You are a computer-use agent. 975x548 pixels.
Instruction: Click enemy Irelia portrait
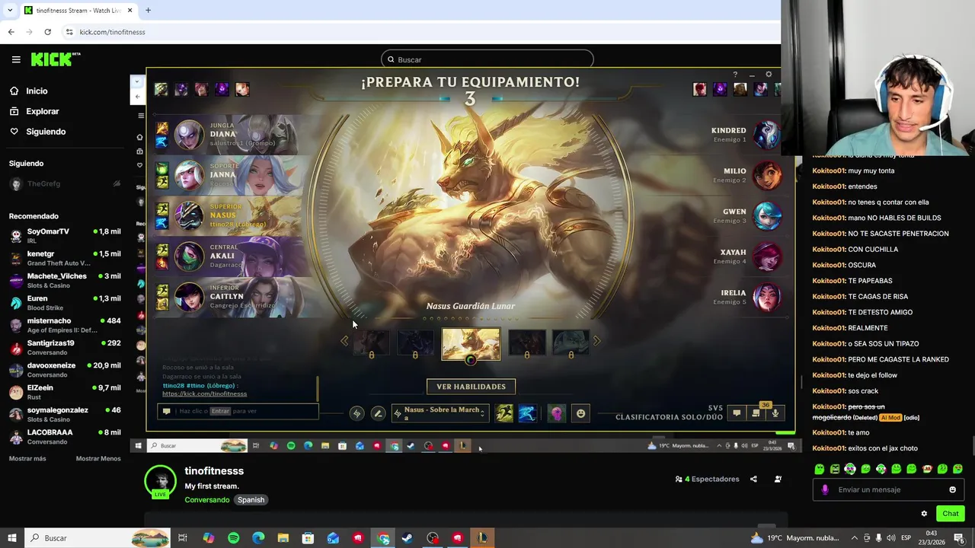click(767, 297)
